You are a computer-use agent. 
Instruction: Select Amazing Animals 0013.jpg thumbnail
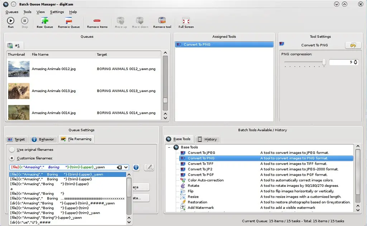coord(19,91)
